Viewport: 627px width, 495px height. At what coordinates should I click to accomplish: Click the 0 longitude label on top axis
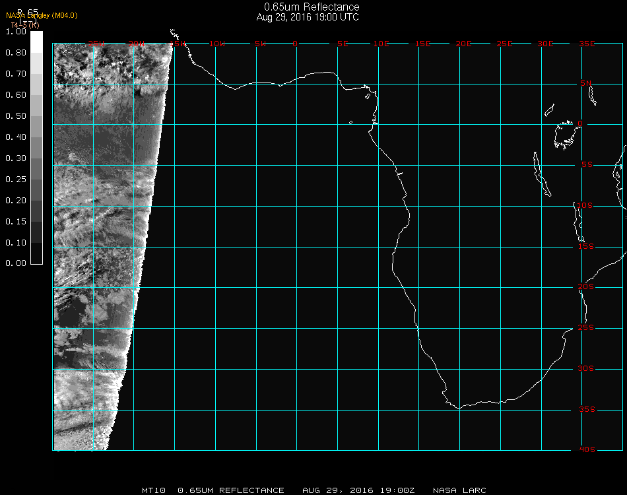point(295,44)
